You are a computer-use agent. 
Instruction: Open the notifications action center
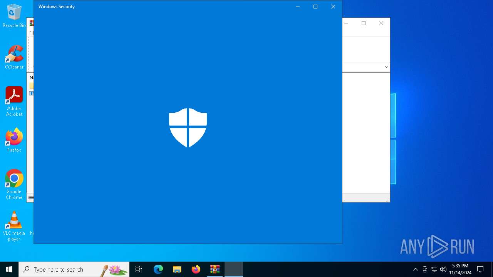[480, 269]
